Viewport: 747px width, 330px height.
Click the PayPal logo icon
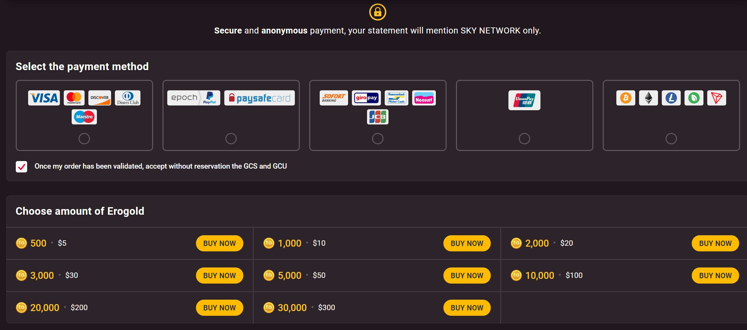(x=210, y=98)
